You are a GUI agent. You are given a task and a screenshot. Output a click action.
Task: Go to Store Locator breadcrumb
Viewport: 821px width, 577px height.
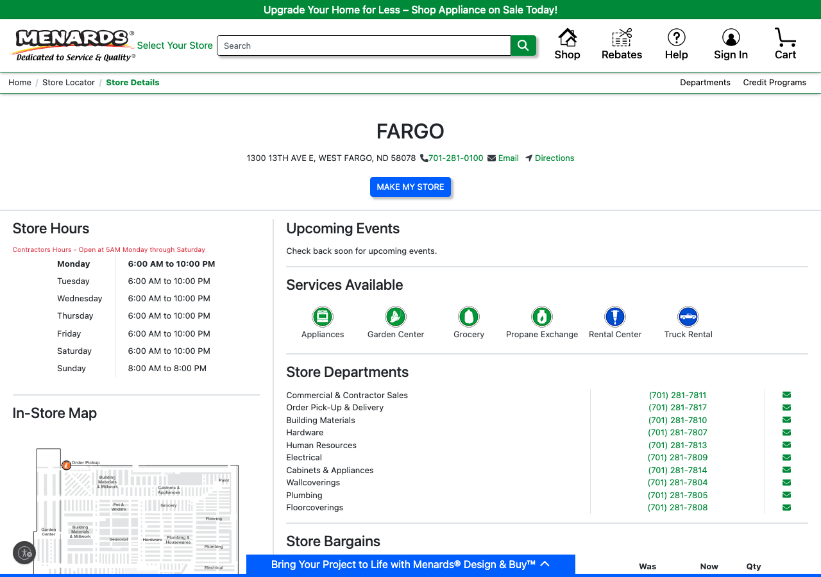(x=69, y=82)
